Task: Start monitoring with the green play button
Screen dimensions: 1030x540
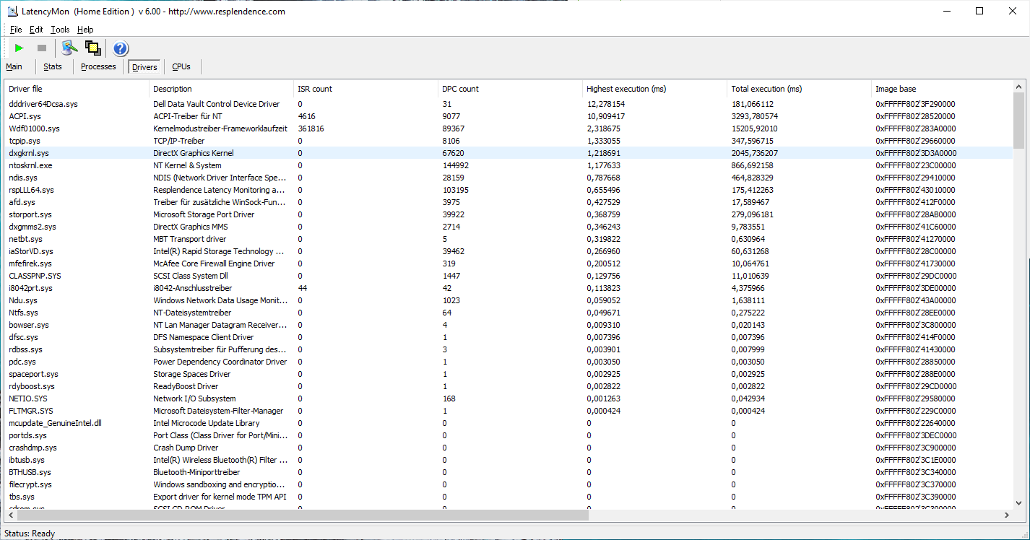Action: click(x=20, y=48)
